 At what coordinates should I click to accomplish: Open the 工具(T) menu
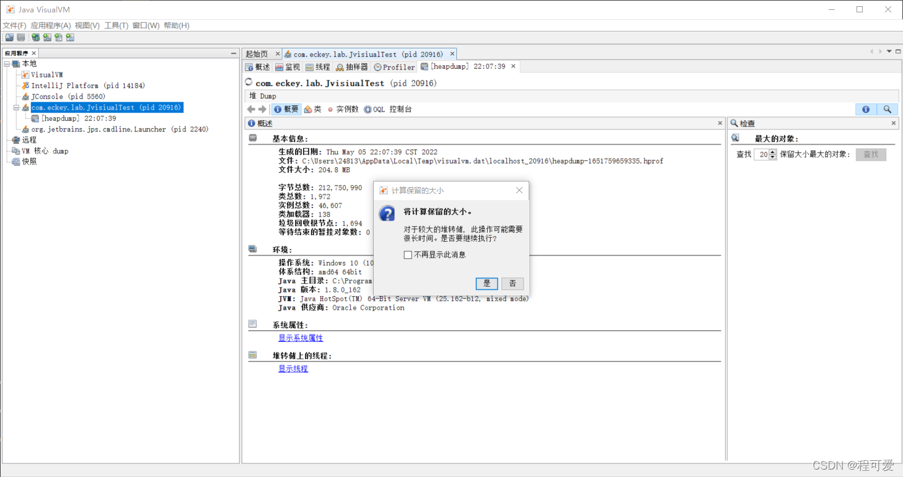tap(117, 25)
